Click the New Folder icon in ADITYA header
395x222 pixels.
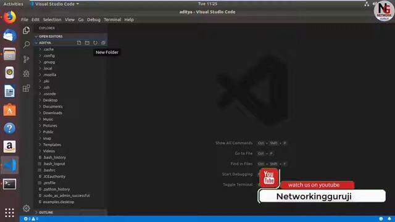tap(87, 43)
